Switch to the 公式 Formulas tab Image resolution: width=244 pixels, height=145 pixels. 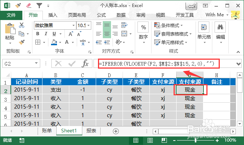[x=101, y=15]
